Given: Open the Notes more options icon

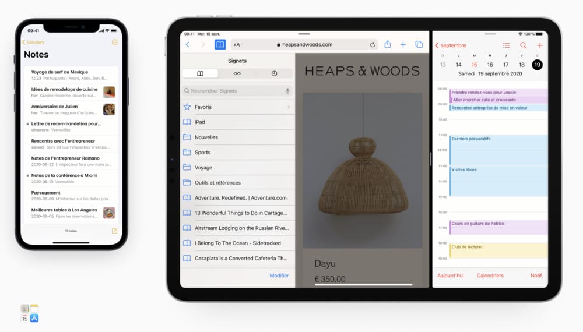Looking at the screenshot, I should pyautogui.click(x=114, y=43).
